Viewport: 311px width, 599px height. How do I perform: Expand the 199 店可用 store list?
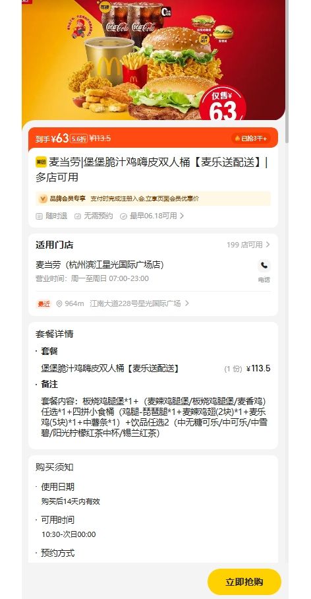[248, 245]
